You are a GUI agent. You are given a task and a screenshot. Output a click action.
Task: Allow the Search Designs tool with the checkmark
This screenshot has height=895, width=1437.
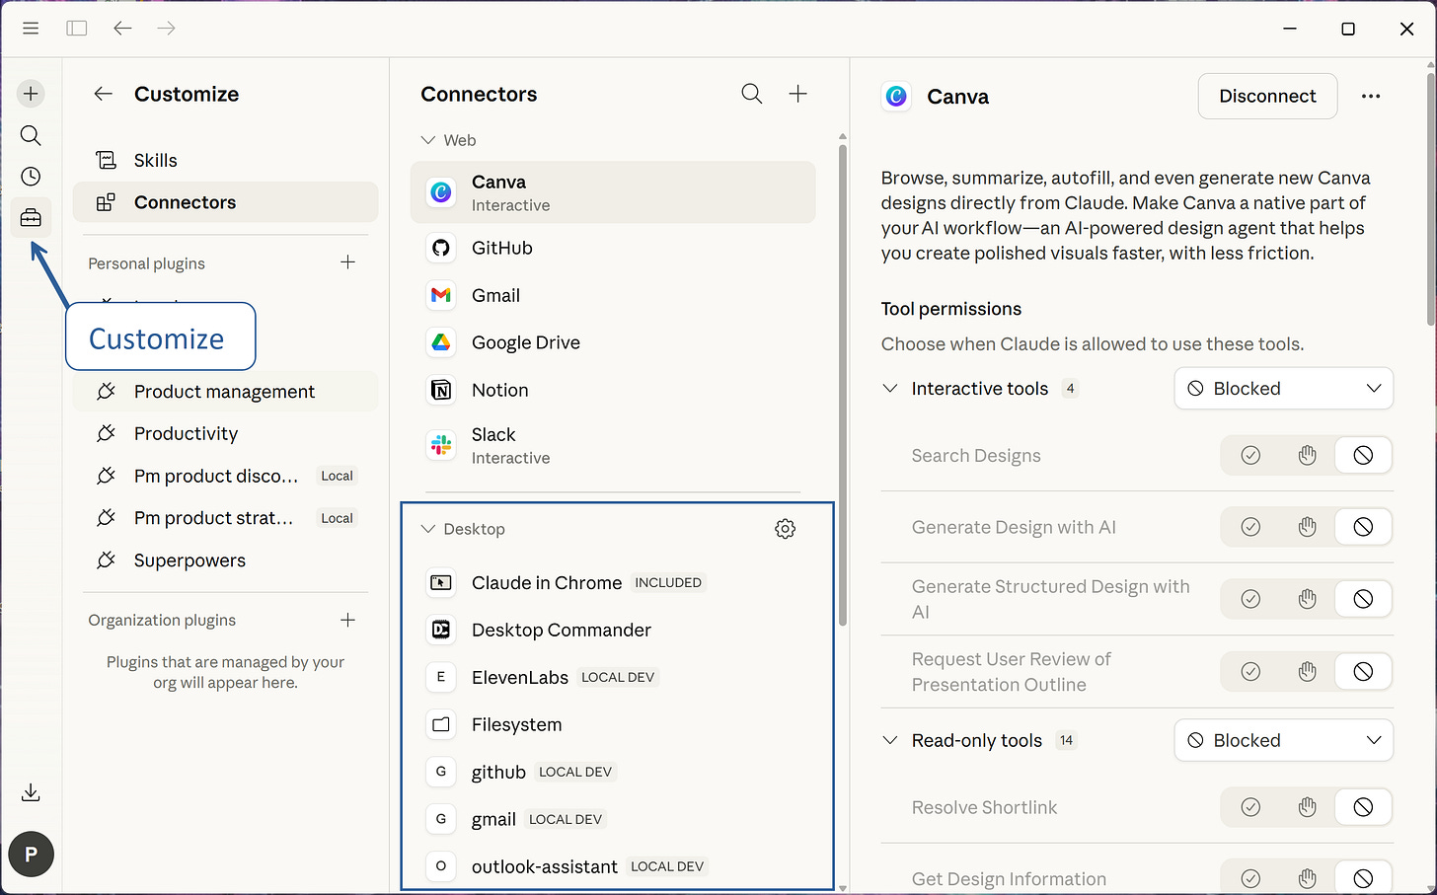point(1250,455)
